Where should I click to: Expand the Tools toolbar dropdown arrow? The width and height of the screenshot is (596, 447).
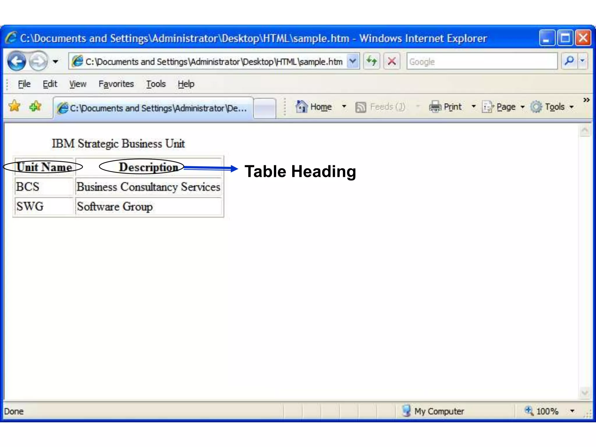[x=572, y=107]
